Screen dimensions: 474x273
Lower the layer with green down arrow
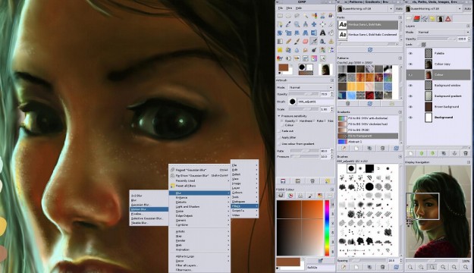pyautogui.click(x=432, y=153)
